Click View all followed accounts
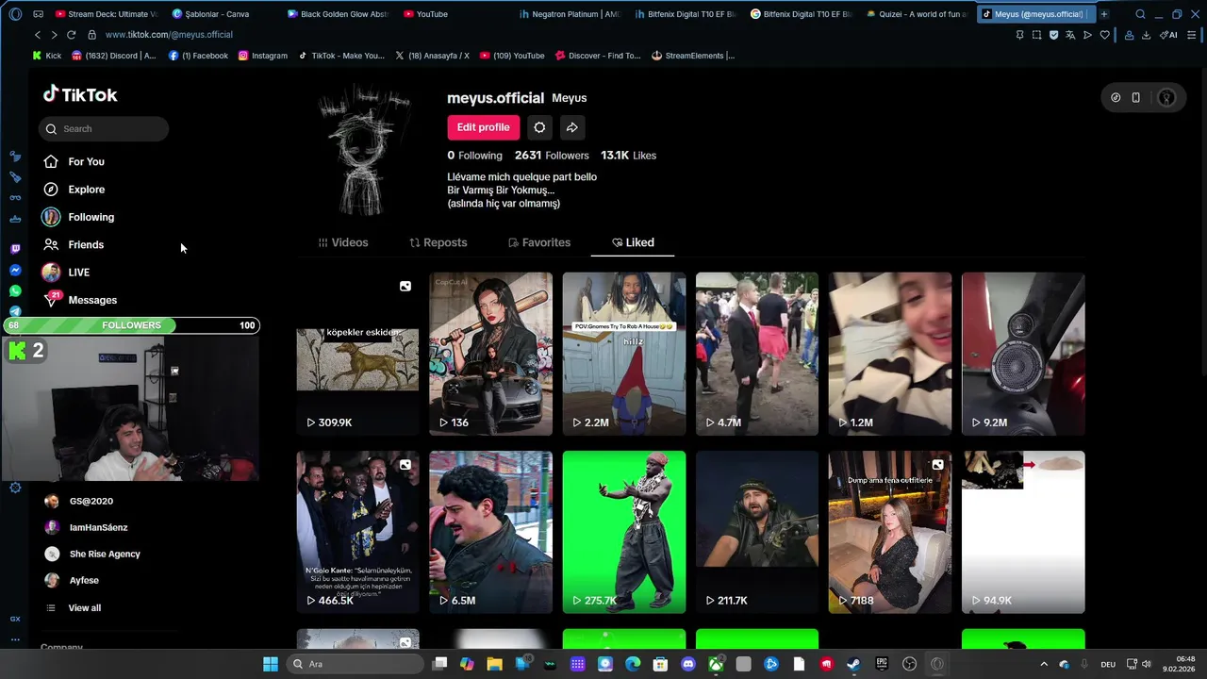This screenshot has width=1207, height=679. [84, 608]
